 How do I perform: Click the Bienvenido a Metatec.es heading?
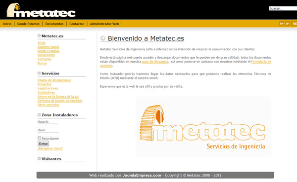(x=146, y=38)
